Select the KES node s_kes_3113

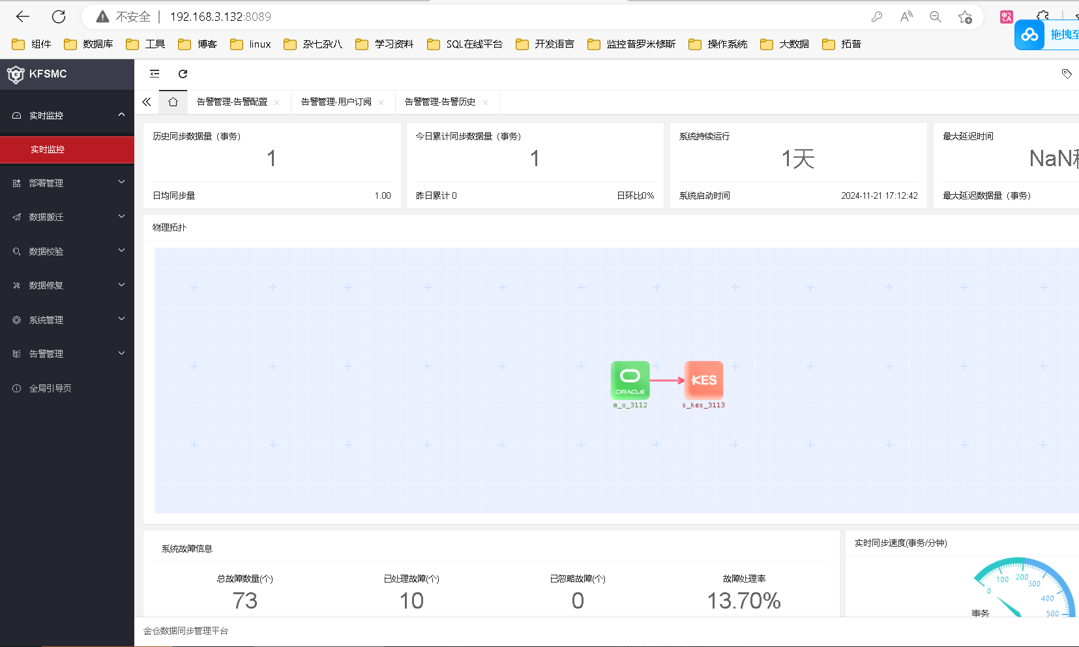pyautogui.click(x=703, y=381)
